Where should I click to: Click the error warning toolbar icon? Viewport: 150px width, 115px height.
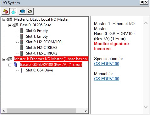pos(6,11)
